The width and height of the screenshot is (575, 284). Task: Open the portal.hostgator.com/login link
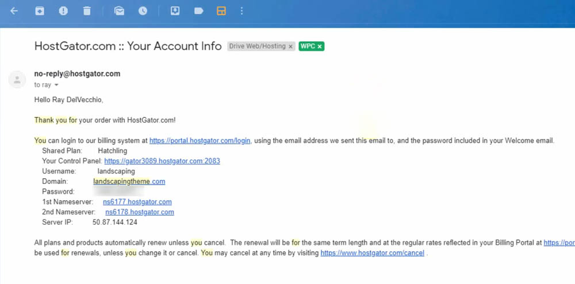coord(200,141)
